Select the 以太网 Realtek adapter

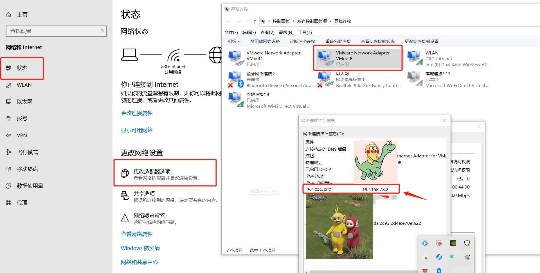[x=359, y=79]
